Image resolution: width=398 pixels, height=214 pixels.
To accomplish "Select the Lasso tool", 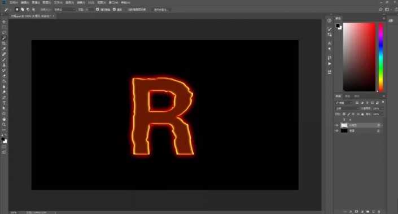I will [4, 33].
